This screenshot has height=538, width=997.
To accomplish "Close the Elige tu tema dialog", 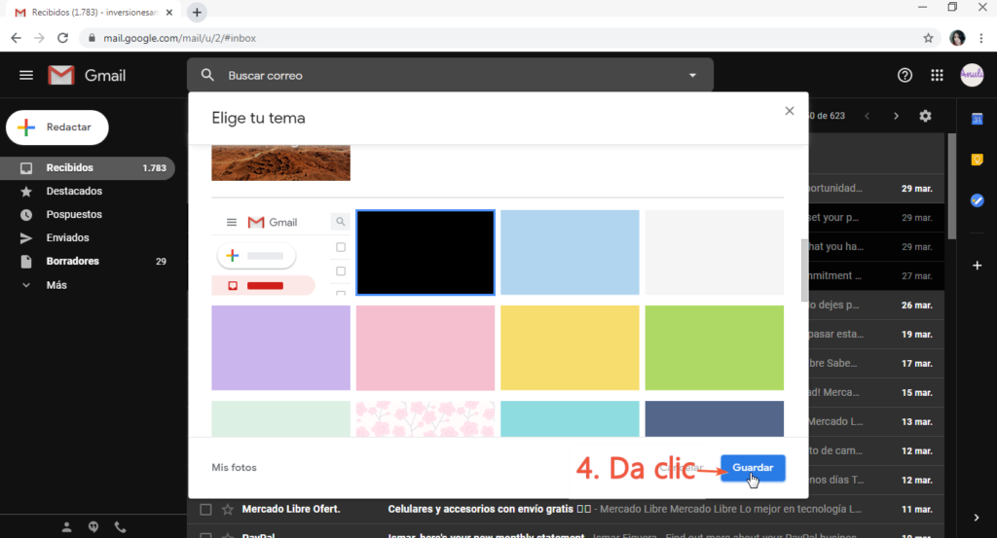I will 790,111.
